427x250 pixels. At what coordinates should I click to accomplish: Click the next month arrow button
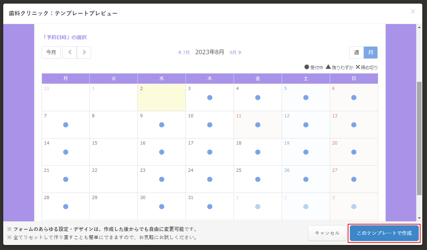tap(84, 52)
